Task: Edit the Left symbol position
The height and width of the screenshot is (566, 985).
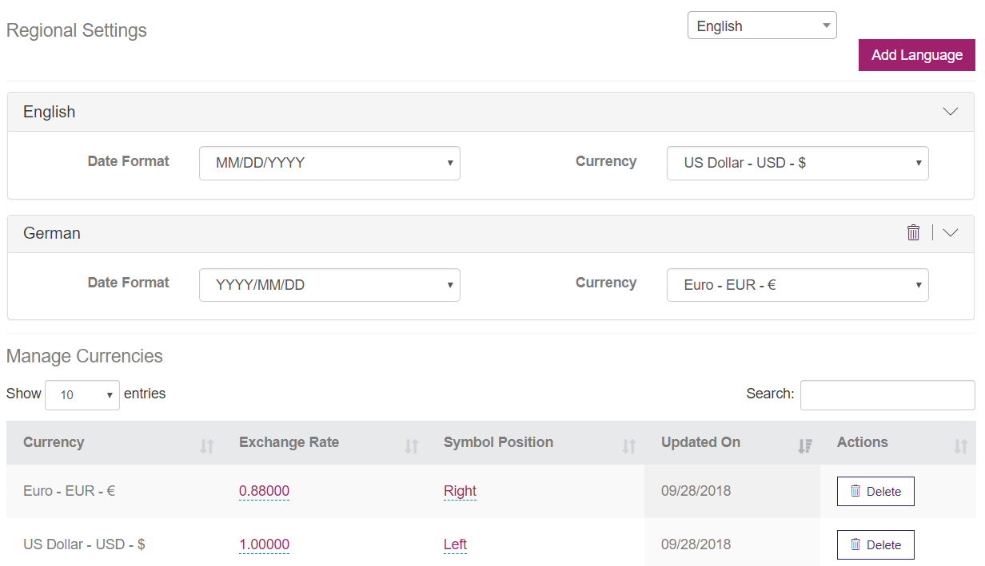Action: 455,544
